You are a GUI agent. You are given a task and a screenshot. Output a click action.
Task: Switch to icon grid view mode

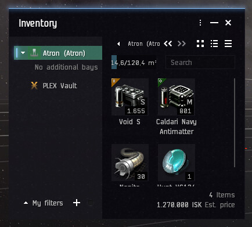tap(200, 44)
